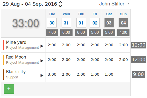Viewport: 147px width, 98px height.
Task: Edit Mine yard Friday 2:00 entry
Action: pos(95,45)
